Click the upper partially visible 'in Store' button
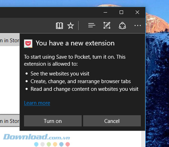169x147 pixels. 10,40
